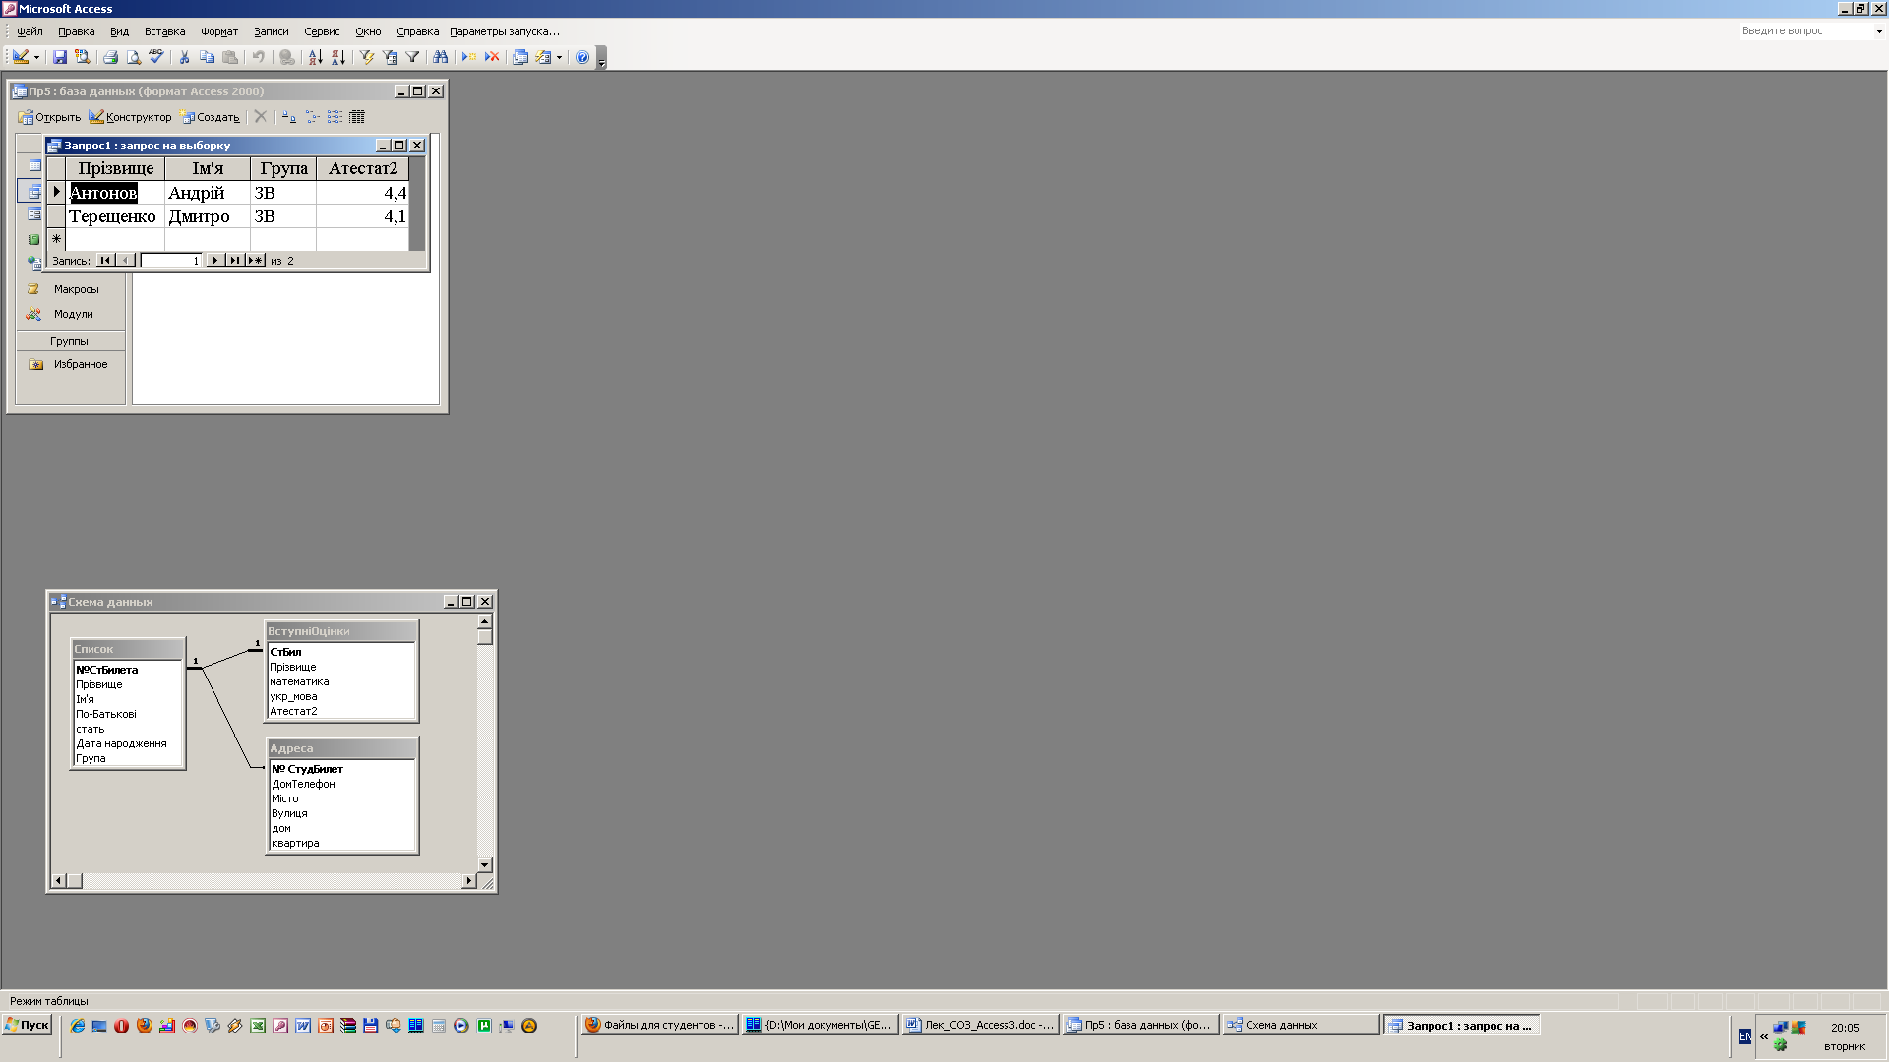
Task: Run the spelling check (ABC) tool
Action: tap(155, 57)
